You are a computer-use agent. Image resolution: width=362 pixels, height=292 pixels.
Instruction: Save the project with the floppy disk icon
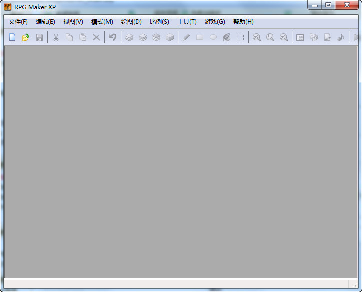[x=39, y=37]
